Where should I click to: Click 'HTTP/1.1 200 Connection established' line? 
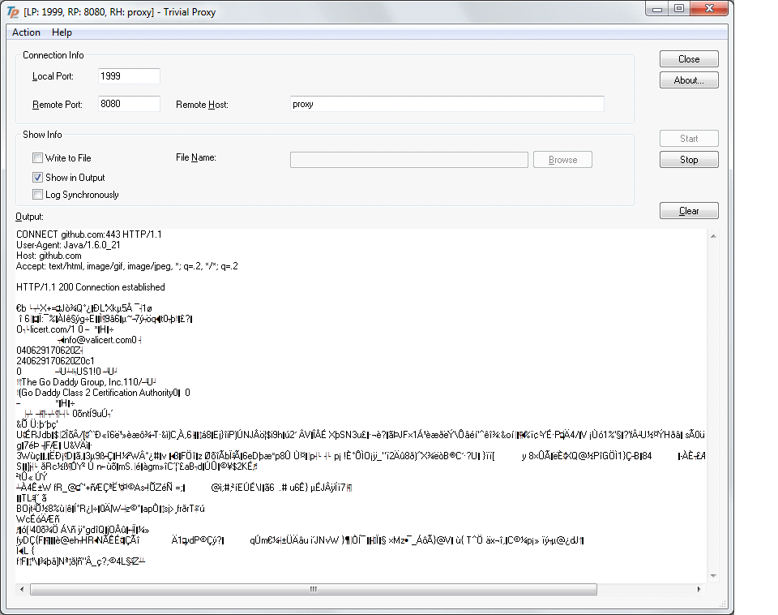coord(90,287)
